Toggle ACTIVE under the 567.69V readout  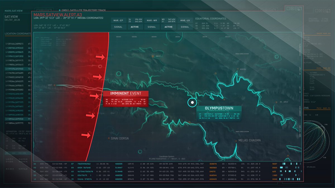pyautogui.click(x=168, y=27)
